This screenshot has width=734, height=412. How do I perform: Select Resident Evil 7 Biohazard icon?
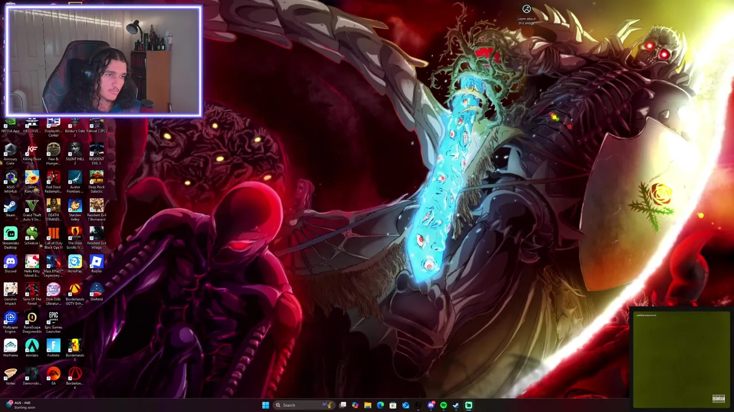click(x=96, y=210)
